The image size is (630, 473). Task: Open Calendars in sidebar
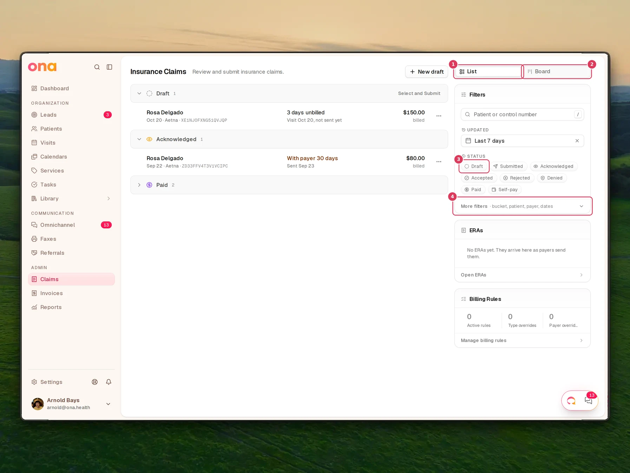[x=71, y=157]
